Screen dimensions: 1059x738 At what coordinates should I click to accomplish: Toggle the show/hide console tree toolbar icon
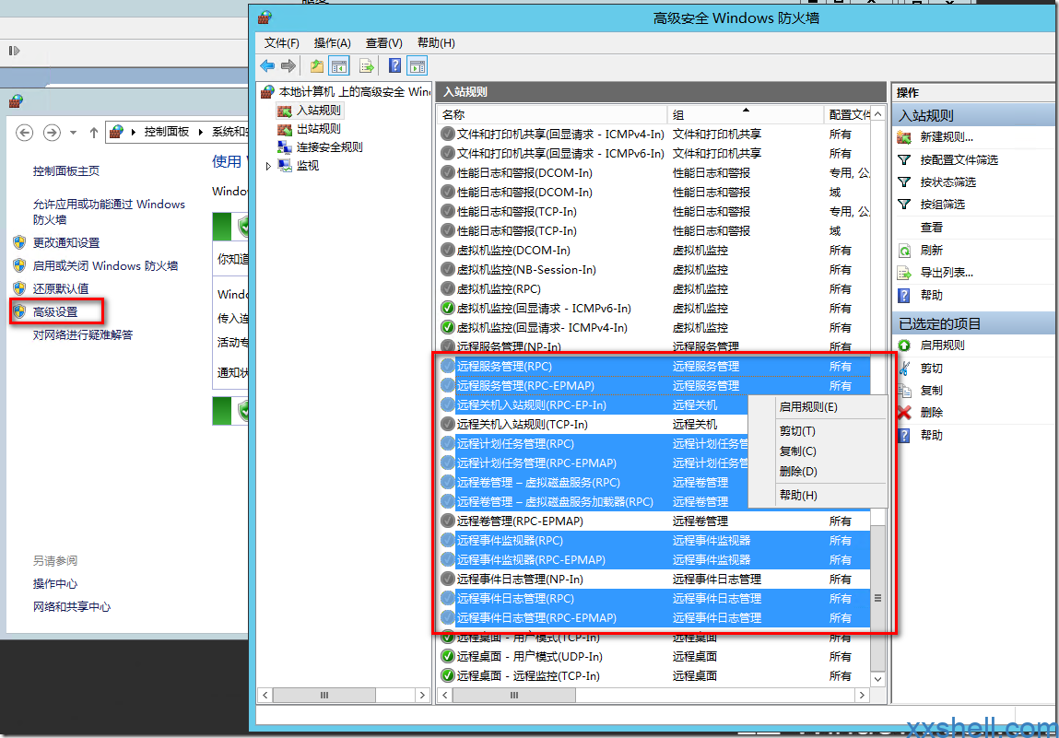(x=339, y=66)
